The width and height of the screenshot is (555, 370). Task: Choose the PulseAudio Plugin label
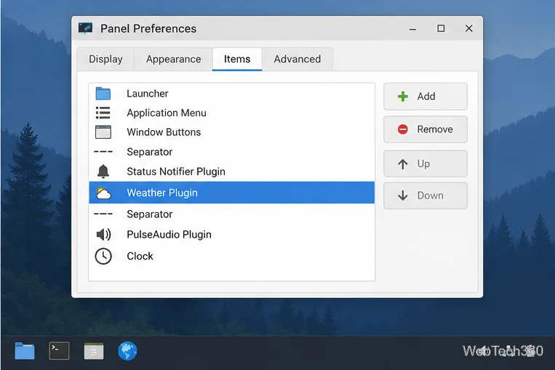coord(169,235)
